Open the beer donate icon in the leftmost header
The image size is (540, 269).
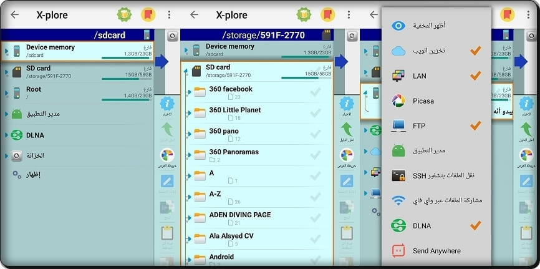(124, 14)
